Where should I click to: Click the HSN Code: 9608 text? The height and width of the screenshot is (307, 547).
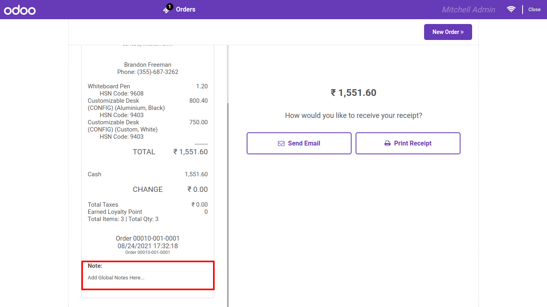point(122,94)
